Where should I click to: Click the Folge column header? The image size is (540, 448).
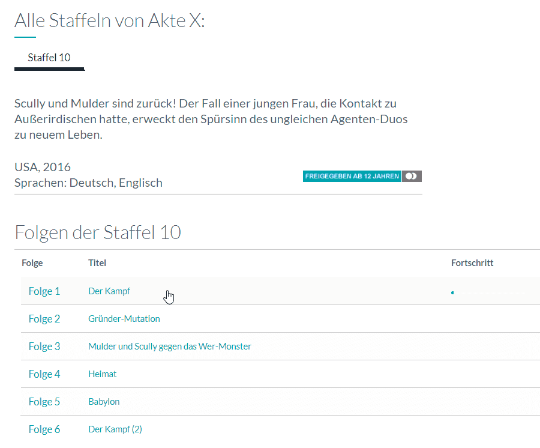click(x=32, y=263)
